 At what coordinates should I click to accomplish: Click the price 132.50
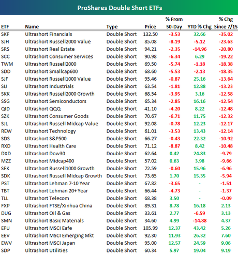(150, 34)
